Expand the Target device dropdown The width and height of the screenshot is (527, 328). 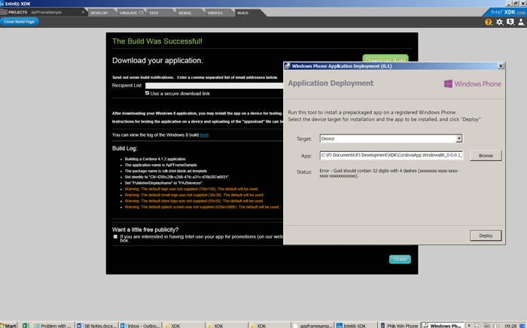coord(458,138)
